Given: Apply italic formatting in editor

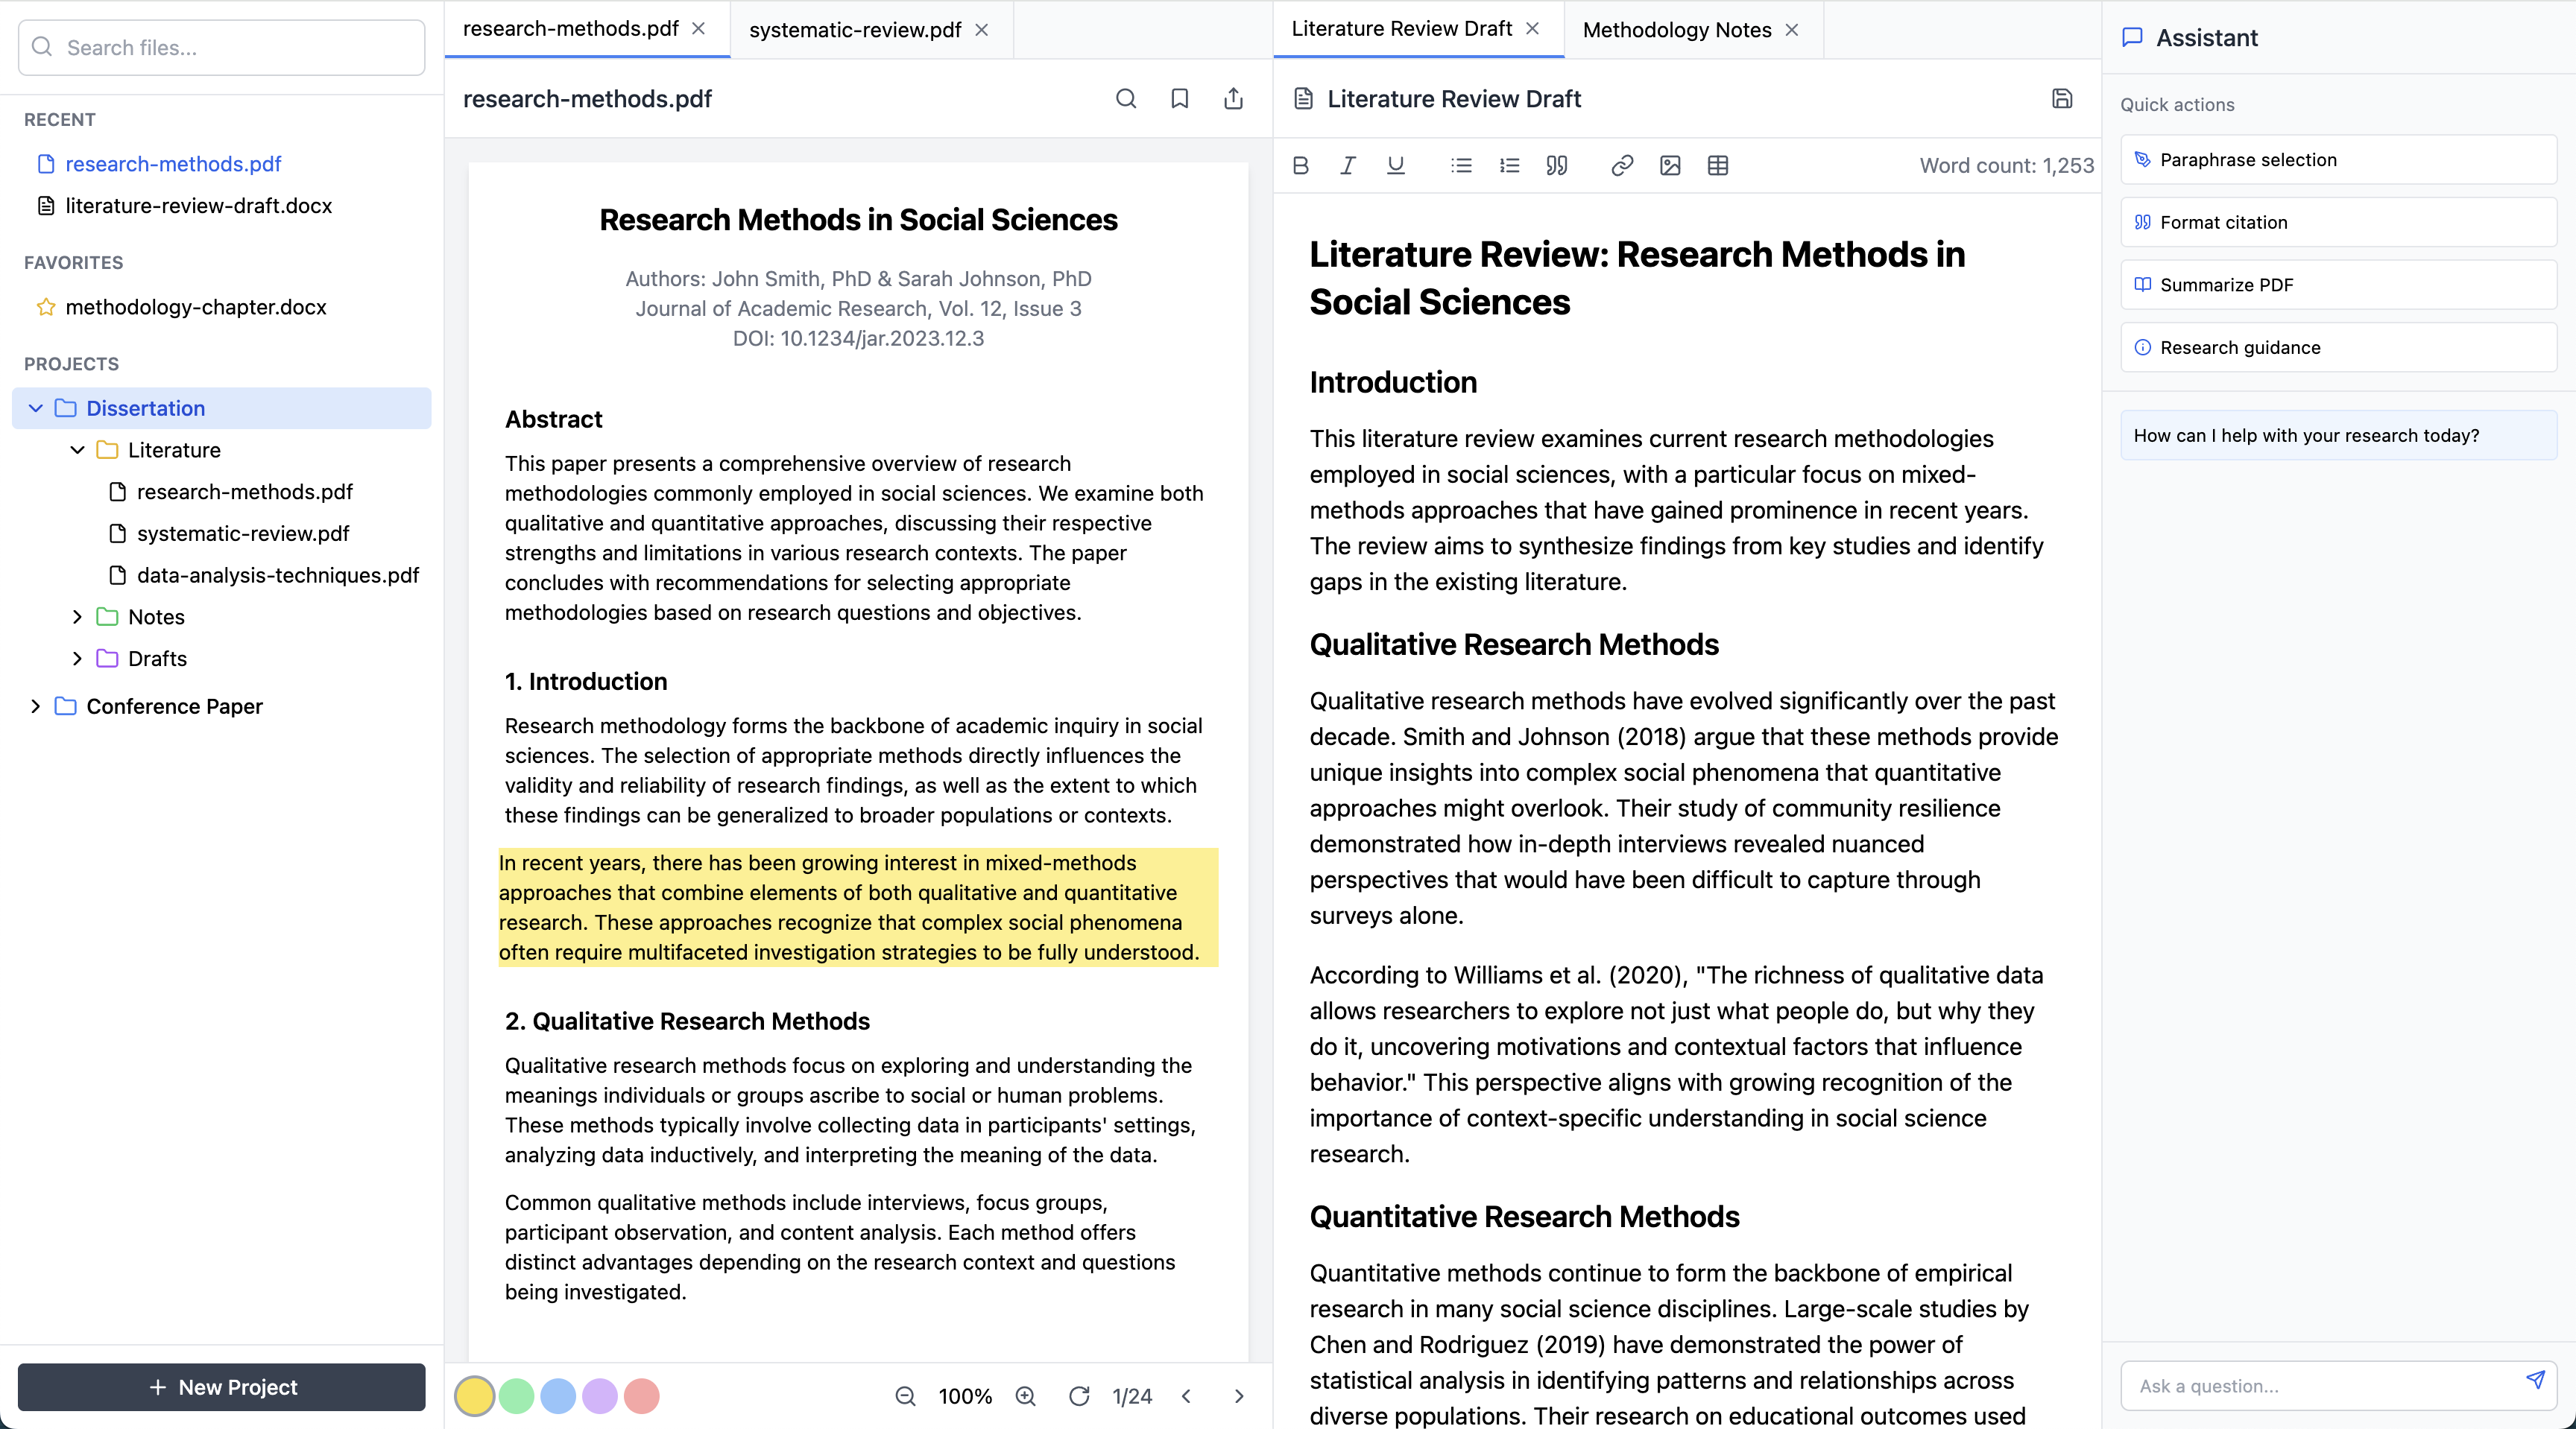Looking at the screenshot, I should tap(1348, 166).
